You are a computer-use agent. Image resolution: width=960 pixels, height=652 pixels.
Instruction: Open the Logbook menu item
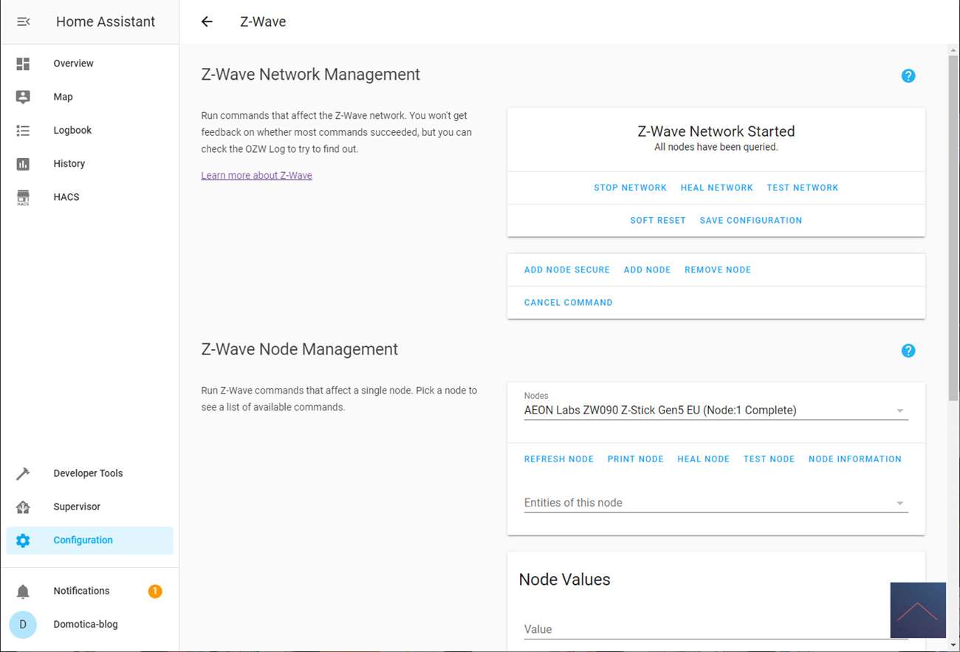(72, 130)
